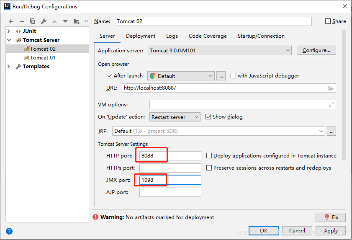This screenshot has width=352, height=240.
Task: Open edit defaults wrench icon
Action: [x=44, y=21]
